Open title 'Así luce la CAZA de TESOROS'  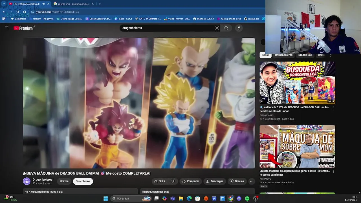pyautogui.click(x=294, y=109)
